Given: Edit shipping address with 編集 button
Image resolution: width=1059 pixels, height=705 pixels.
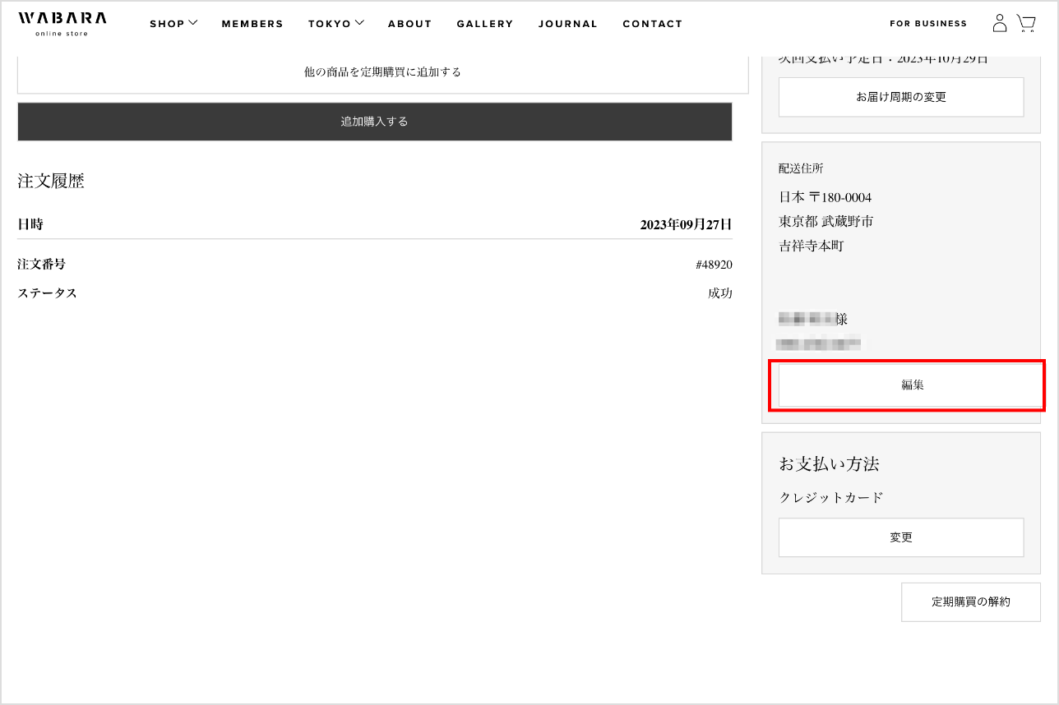Looking at the screenshot, I should pyautogui.click(x=911, y=385).
